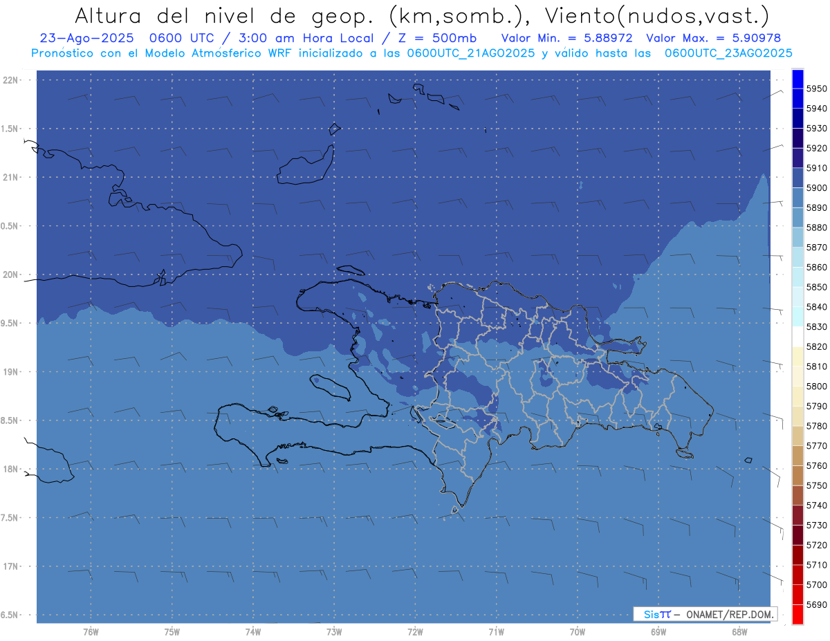Click the legend value '5720'

point(816,545)
